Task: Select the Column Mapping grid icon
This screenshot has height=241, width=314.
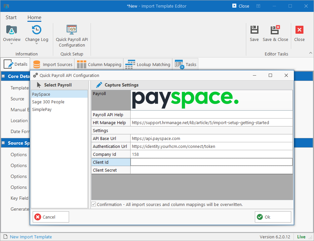Action: pos(82,64)
